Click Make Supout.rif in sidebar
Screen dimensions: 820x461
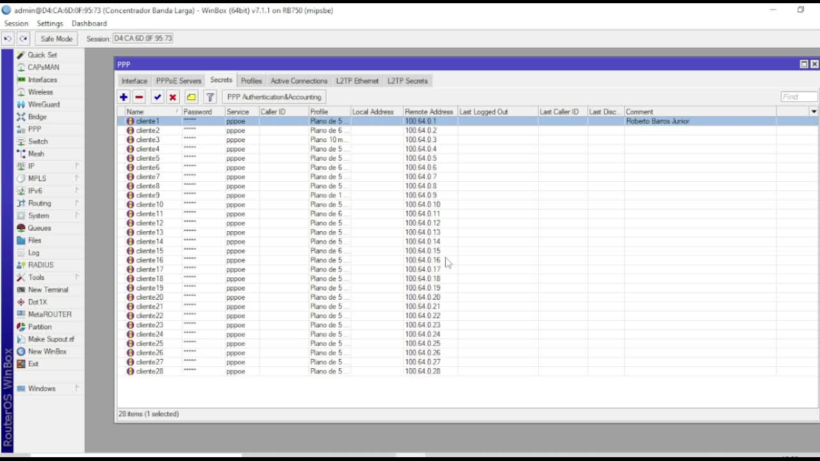click(x=51, y=339)
